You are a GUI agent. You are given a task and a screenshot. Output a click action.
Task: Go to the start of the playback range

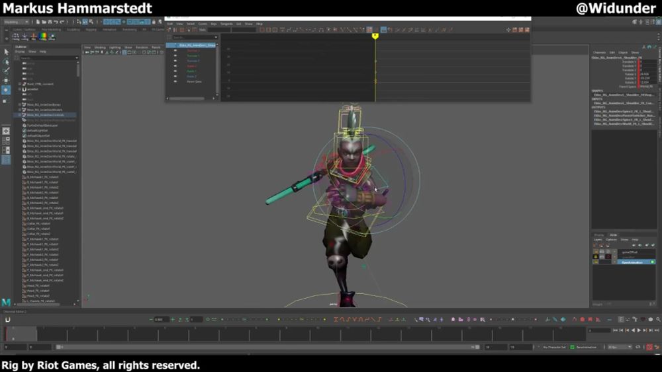click(x=615, y=330)
